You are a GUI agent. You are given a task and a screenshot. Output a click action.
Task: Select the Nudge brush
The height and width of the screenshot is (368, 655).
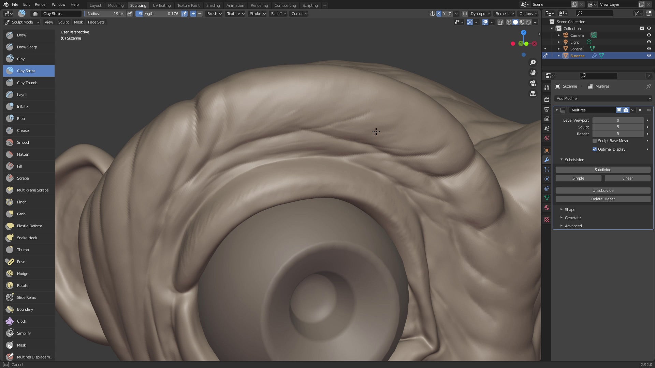point(29,274)
